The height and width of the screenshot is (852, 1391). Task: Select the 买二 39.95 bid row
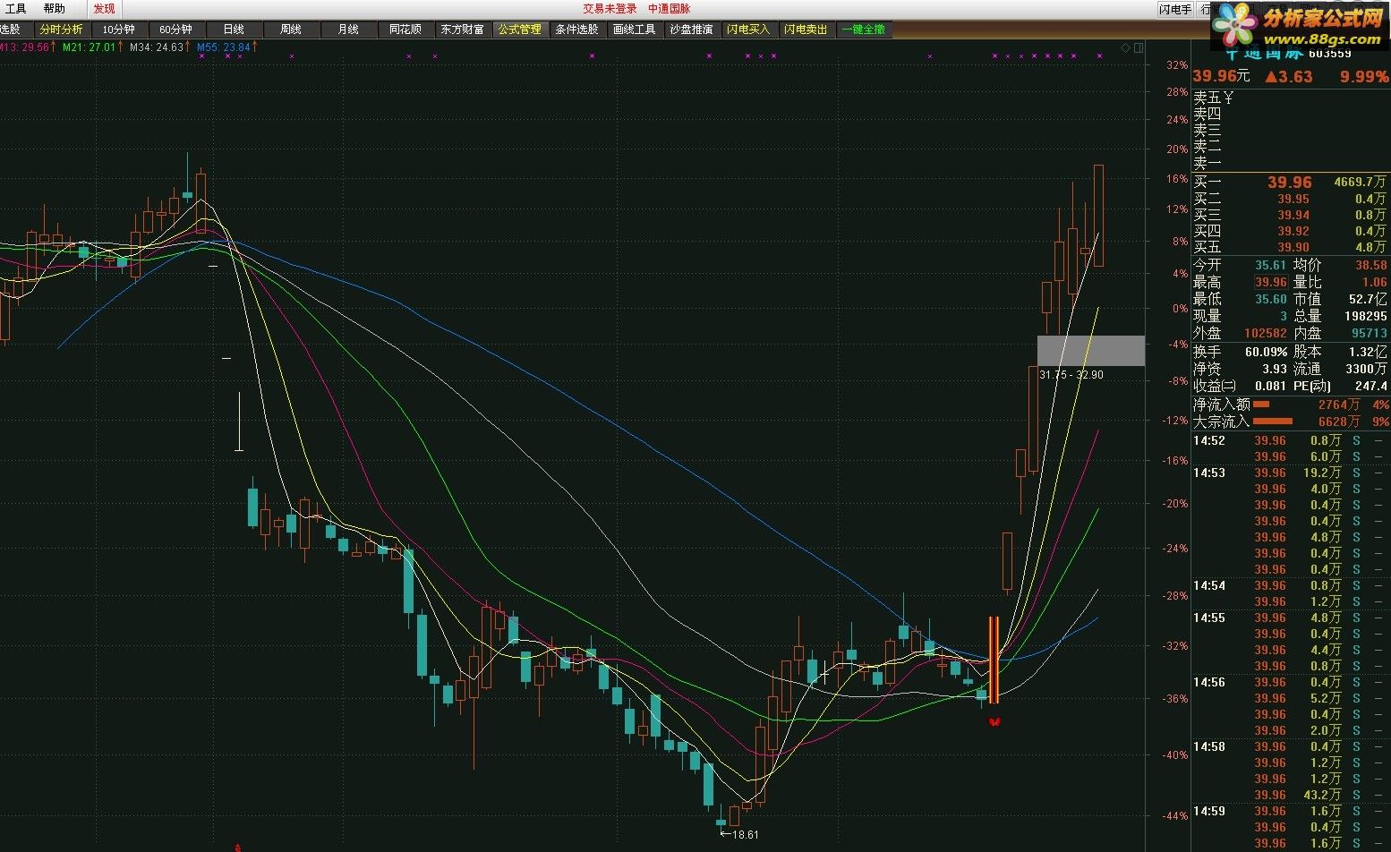click(x=1290, y=199)
